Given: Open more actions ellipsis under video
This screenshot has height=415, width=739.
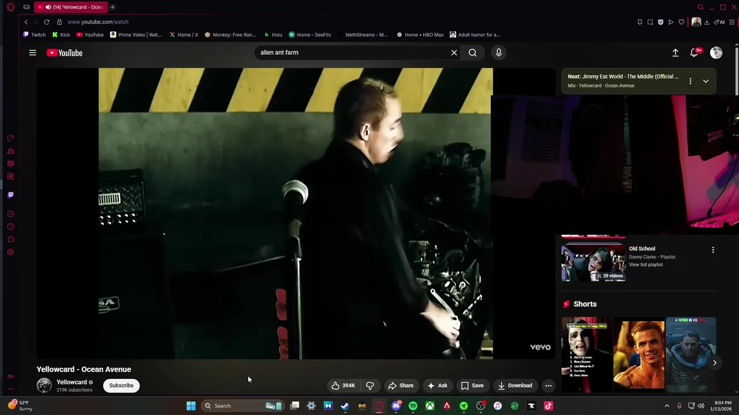Looking at the screenshot, I should 548,386.
